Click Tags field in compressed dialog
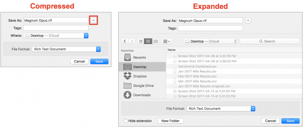This screenshot has height=127, width=303. pos(56,28)
